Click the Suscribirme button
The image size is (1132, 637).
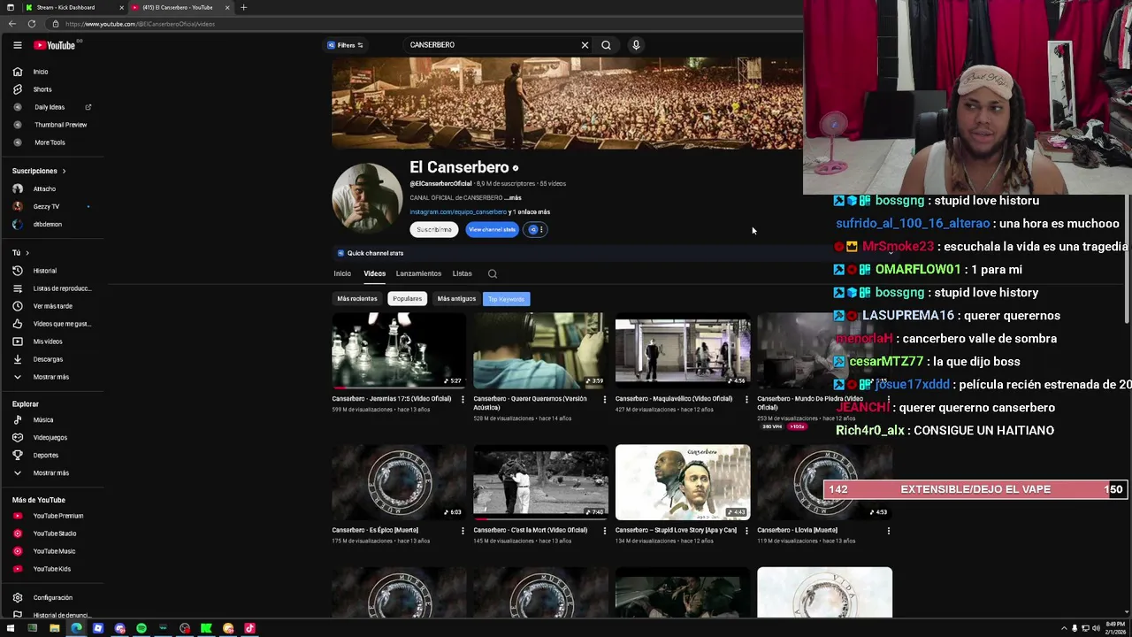point(433,230)
